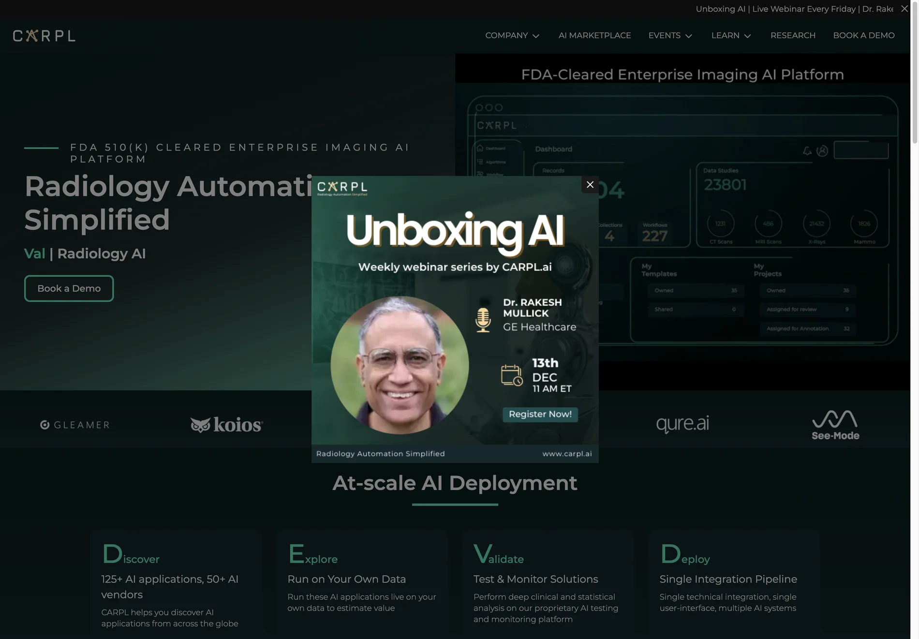Click the speaker photo in the popup
The image size is (919, 639).
click(x=400, y=365)
